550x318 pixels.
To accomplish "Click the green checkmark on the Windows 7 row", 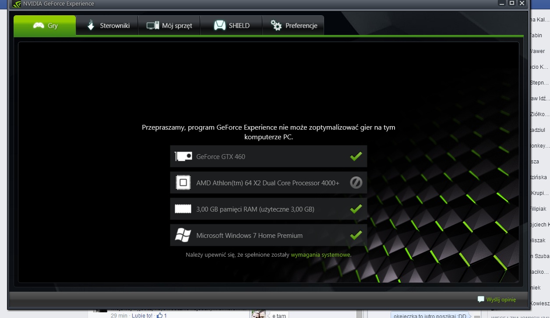I will (x=356, y=235).
